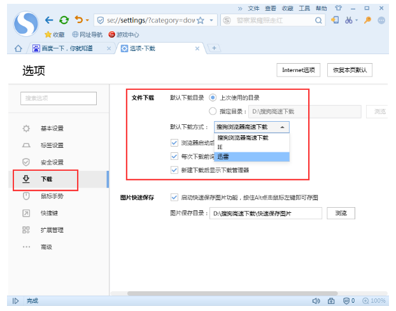Click the login door icon in toolbar
This screenshot has width=396, height=311.
335,20
